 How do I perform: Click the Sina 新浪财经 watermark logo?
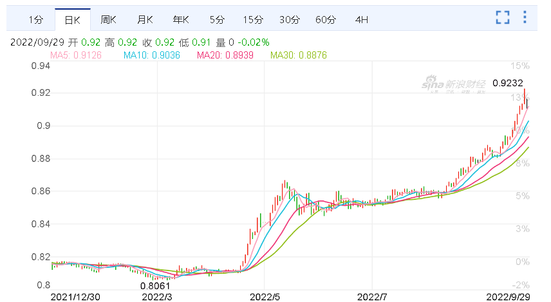click(454, 85)
